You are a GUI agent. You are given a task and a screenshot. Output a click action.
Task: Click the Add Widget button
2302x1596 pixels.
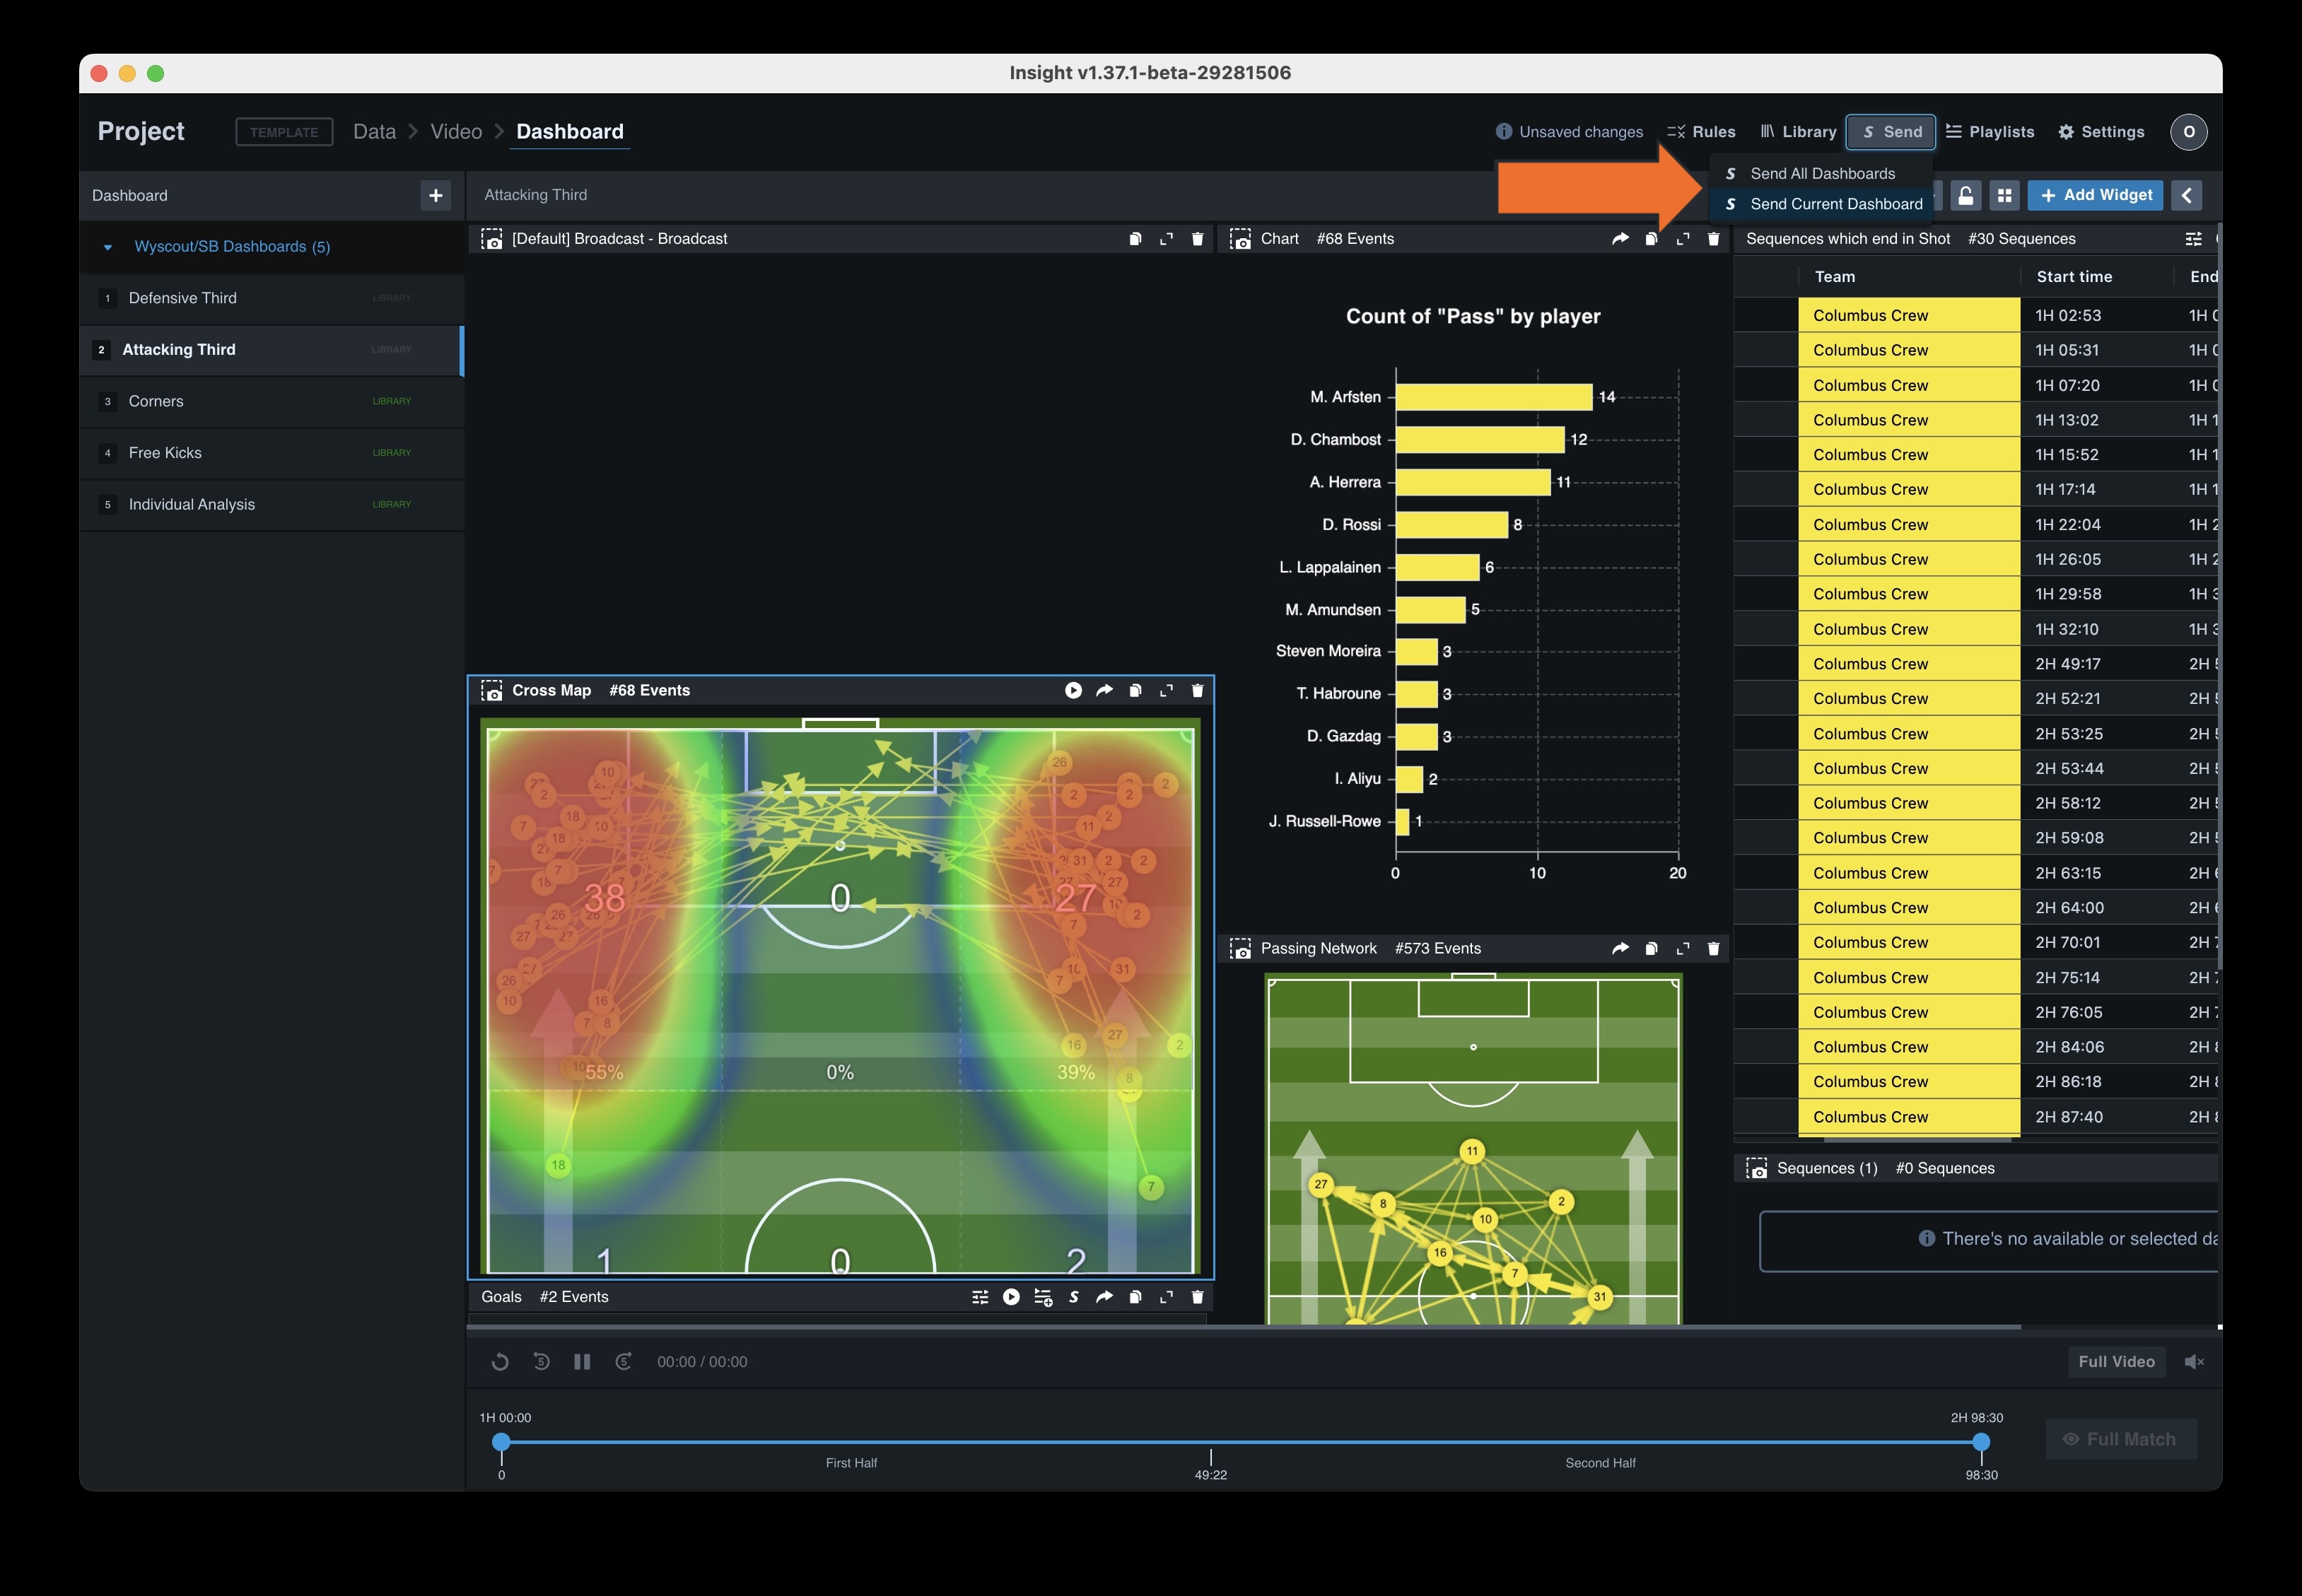pyautogui.click(x=2095, y=195)
